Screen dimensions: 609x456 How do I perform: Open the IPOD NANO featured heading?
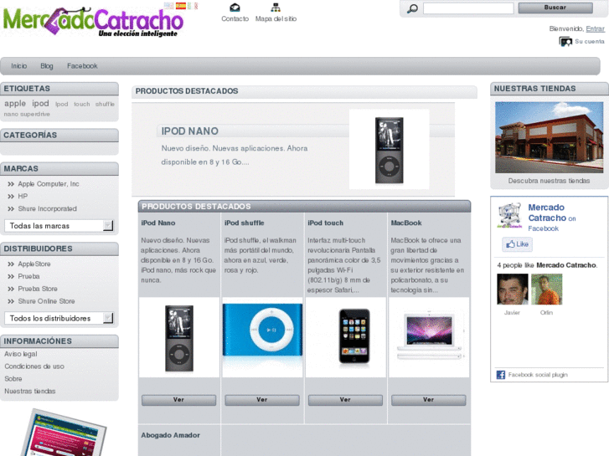190,131
